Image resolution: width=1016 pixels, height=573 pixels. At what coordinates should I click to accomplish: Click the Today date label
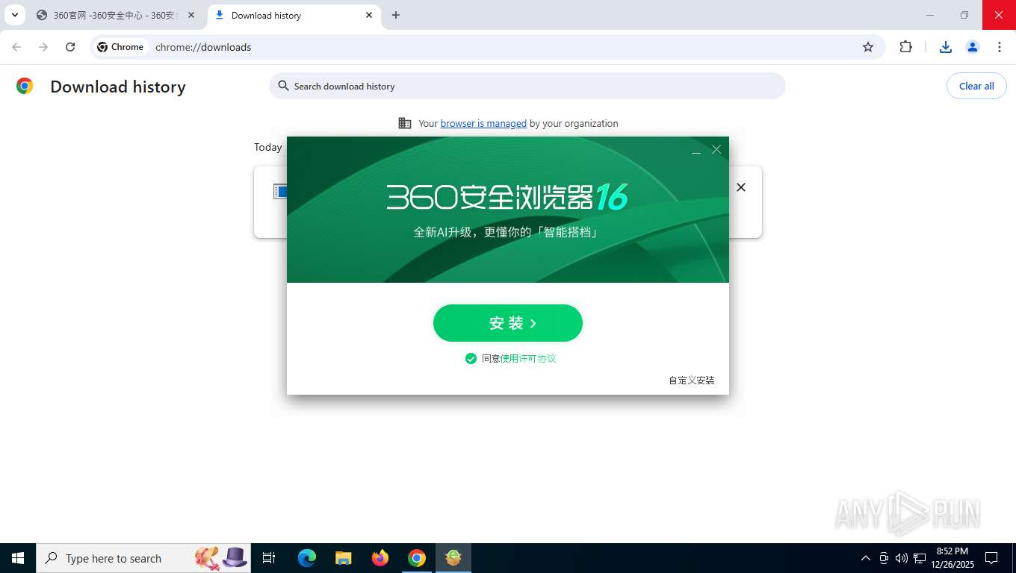(267, 148)
